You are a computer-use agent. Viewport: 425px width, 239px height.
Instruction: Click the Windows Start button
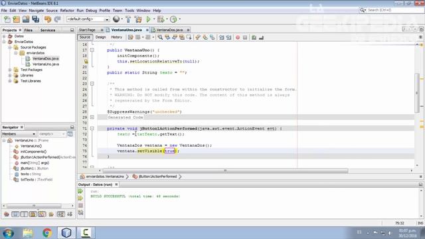pyautogui.click(x=9, y=233)
